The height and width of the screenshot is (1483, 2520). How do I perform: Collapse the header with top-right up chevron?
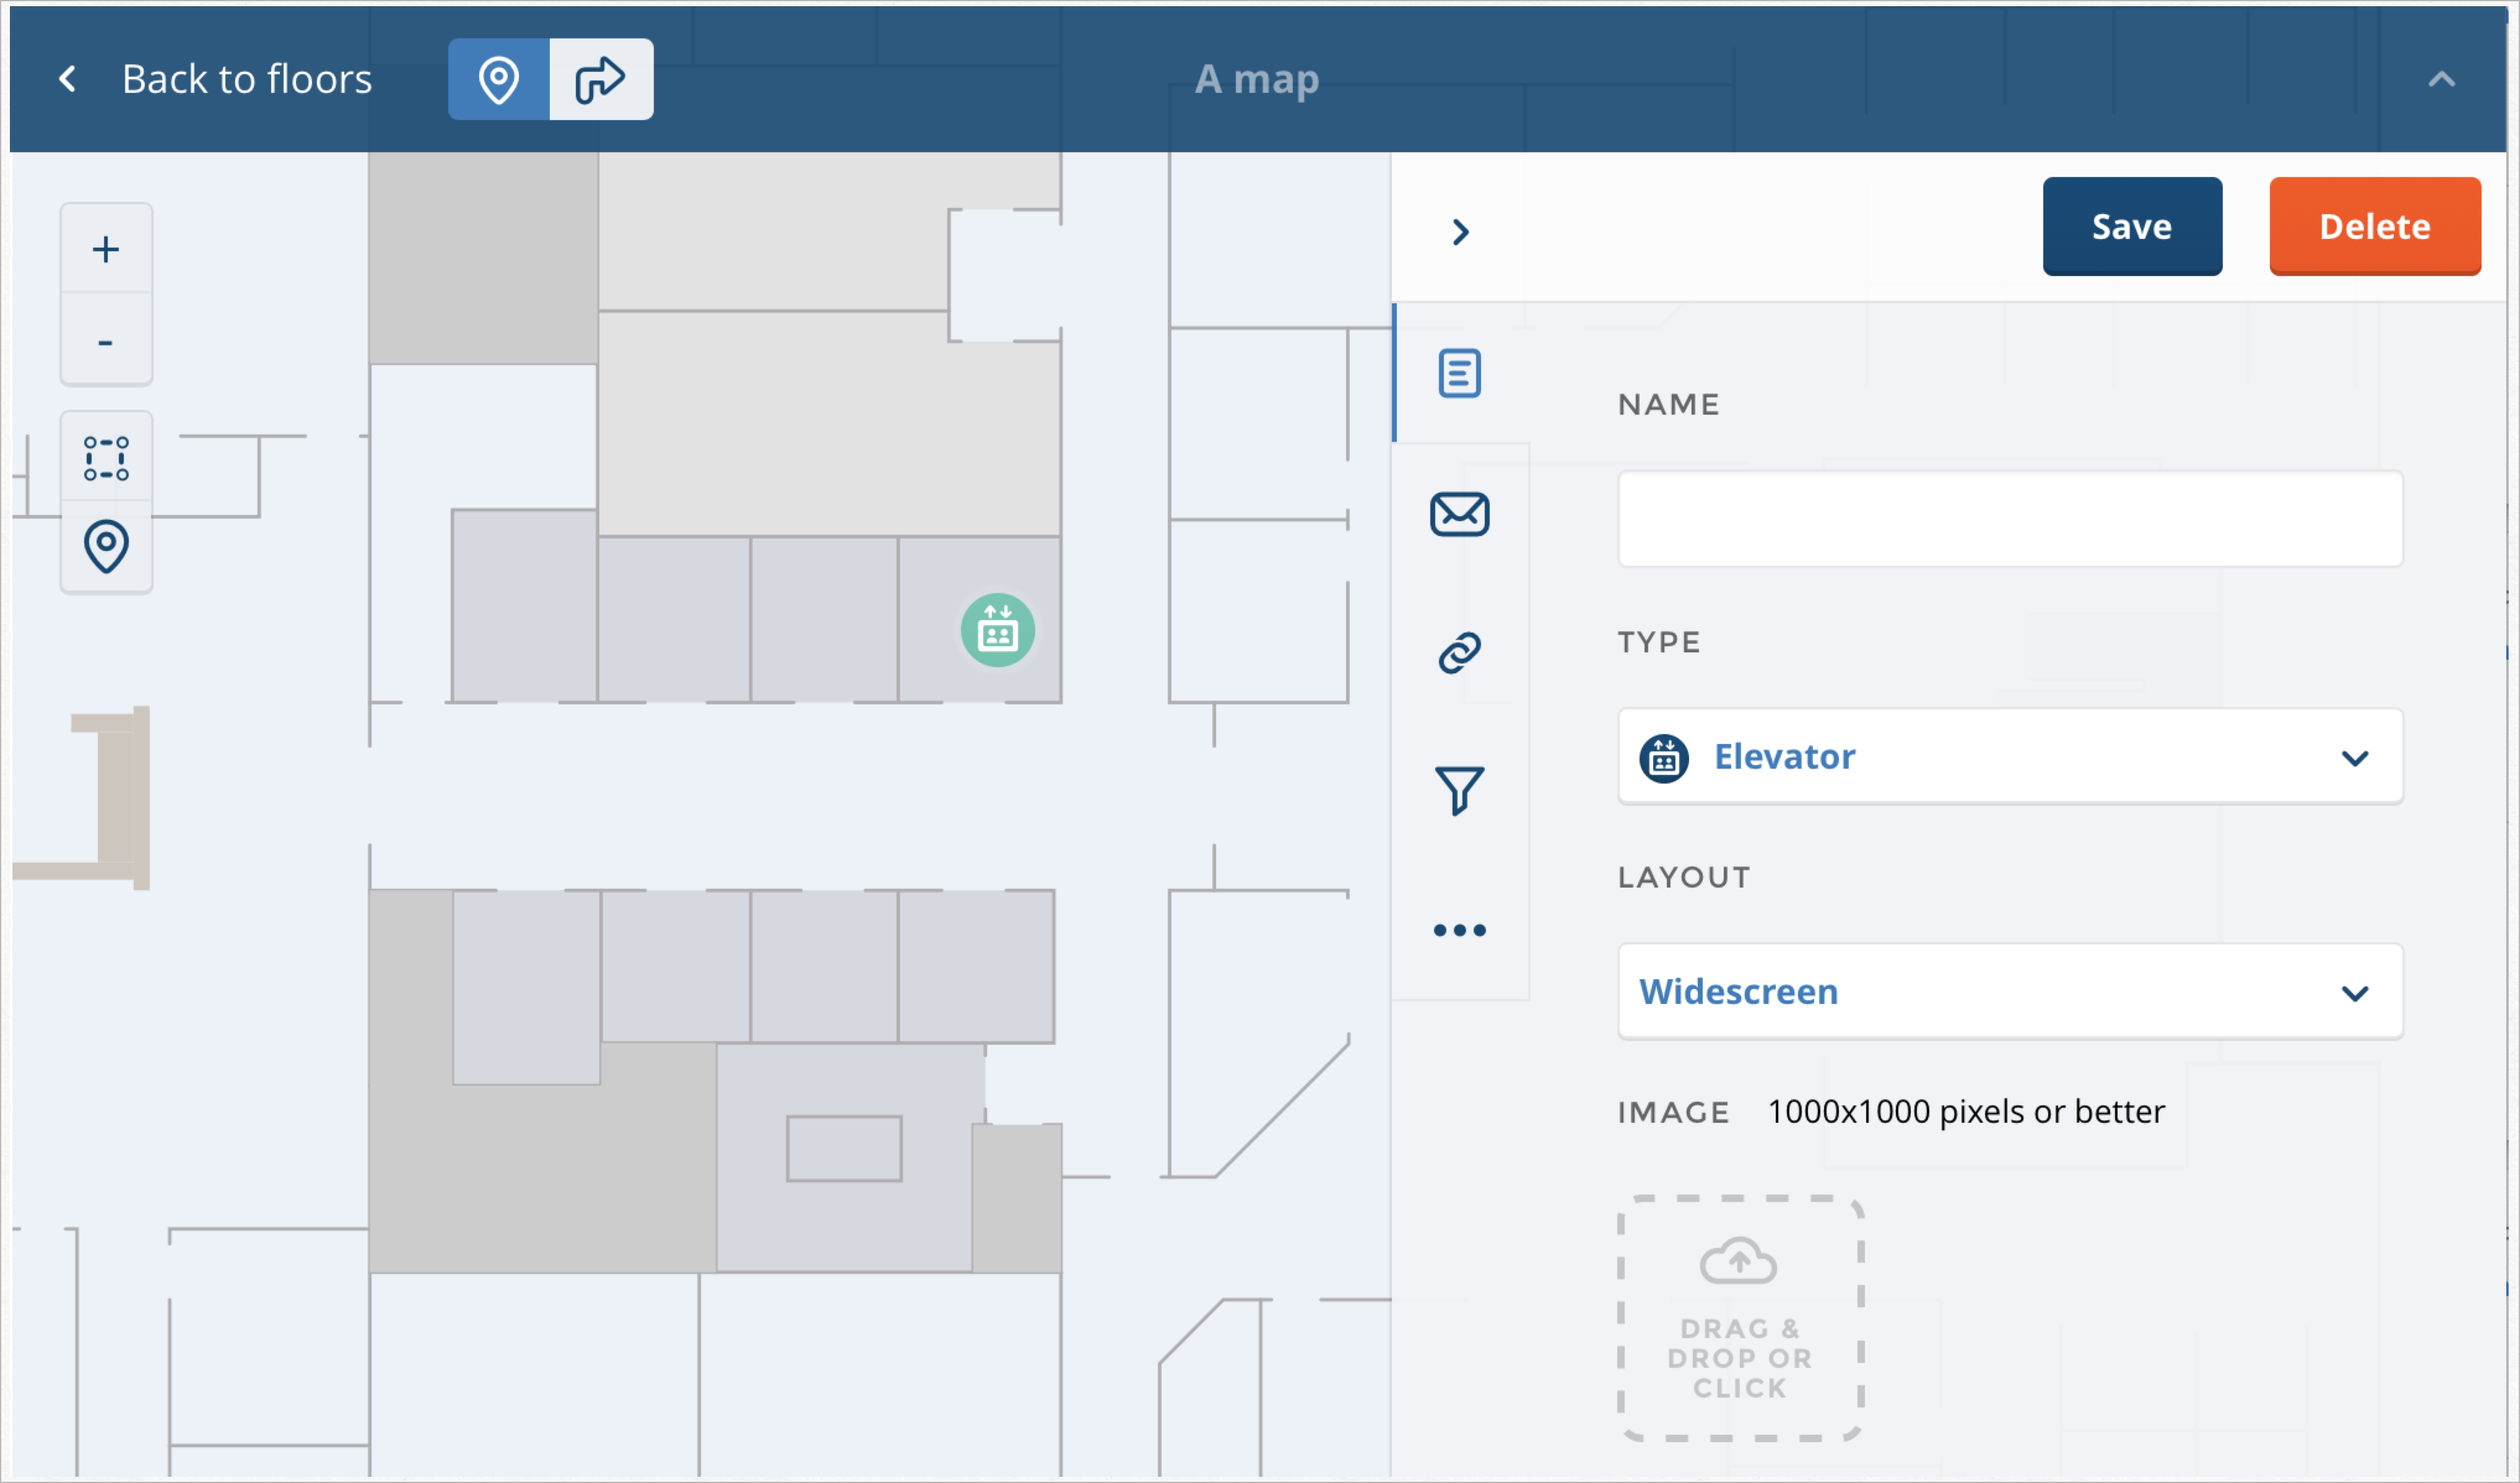point(2441,79)
